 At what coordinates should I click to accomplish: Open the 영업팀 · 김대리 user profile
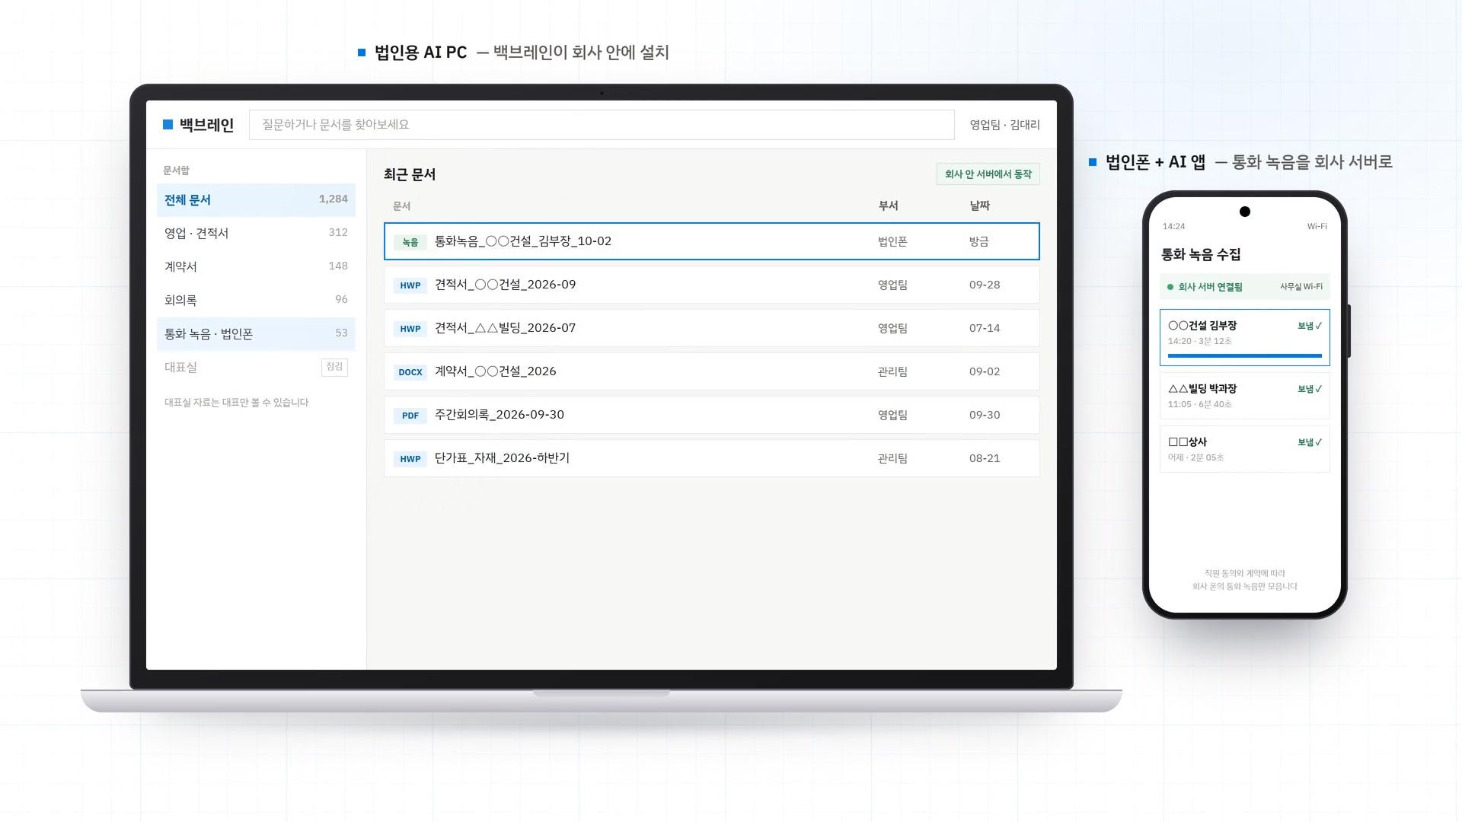pyautogui.click(x=1004, y=125)
